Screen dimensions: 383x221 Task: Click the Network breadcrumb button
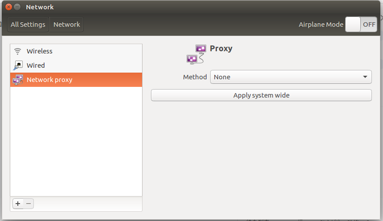[66, 25]
